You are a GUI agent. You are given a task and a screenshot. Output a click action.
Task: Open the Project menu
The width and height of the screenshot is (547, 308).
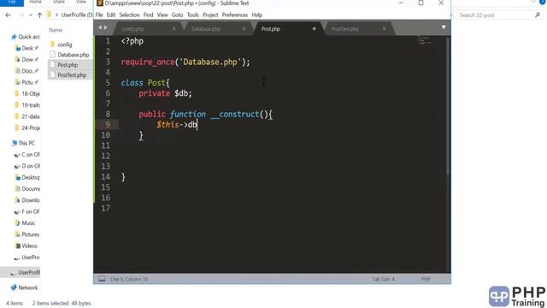210,15
